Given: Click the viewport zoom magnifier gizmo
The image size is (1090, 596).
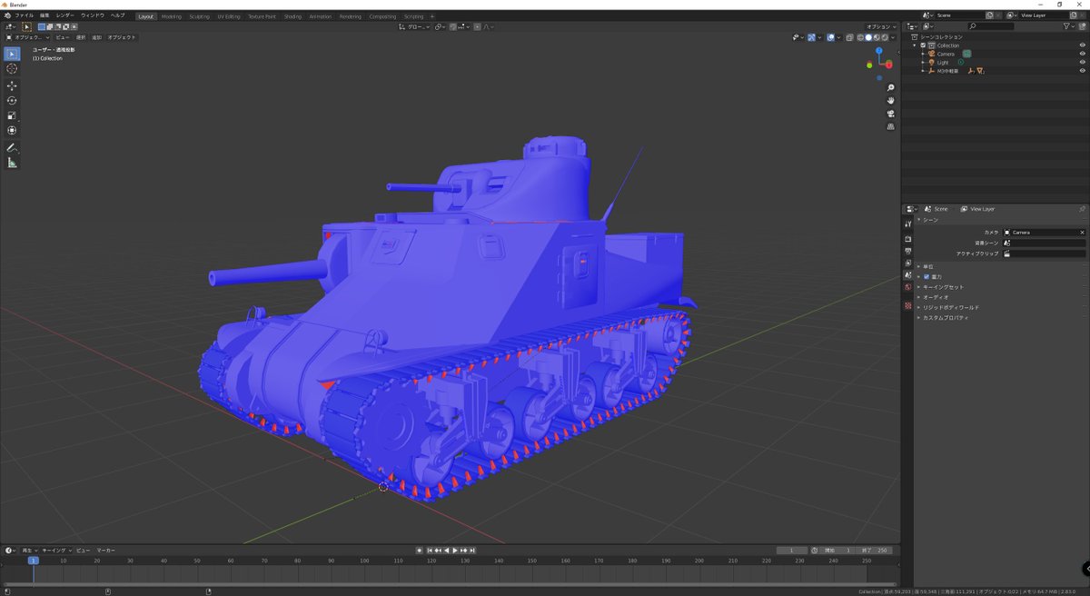Looking at the screenshot, I should (891, 87).
